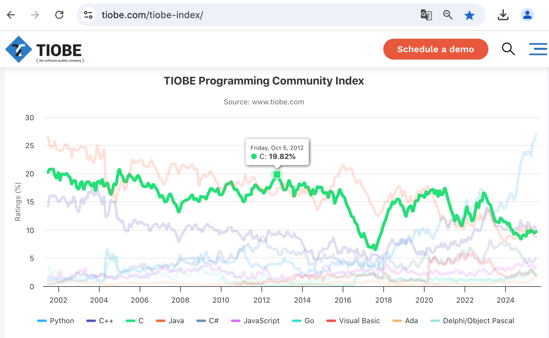
Task: Open the browser profile avatar
Action: tap(527, 15)
